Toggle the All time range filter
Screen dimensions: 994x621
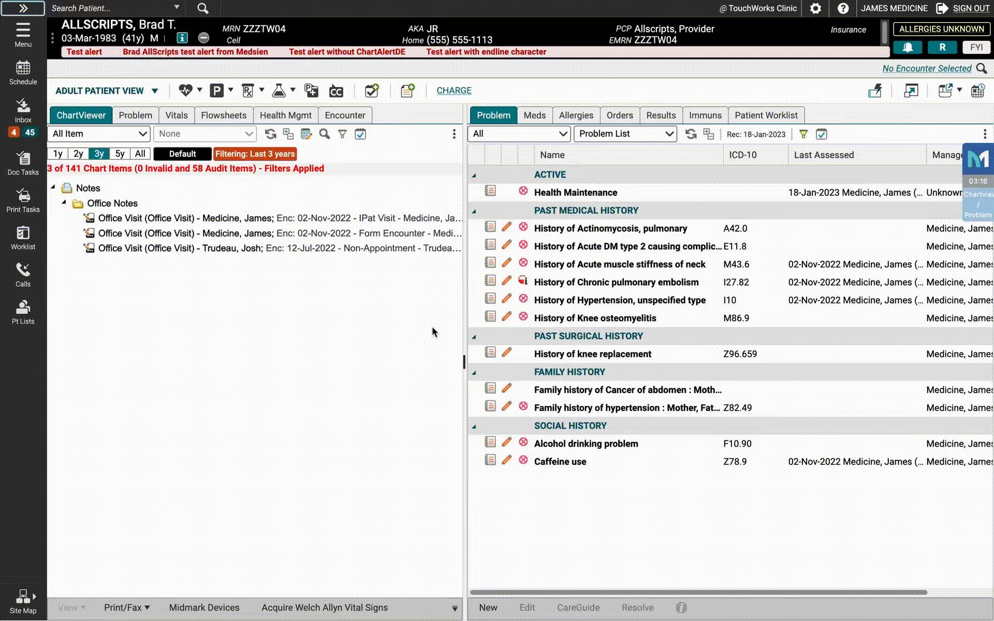point(140,154)
